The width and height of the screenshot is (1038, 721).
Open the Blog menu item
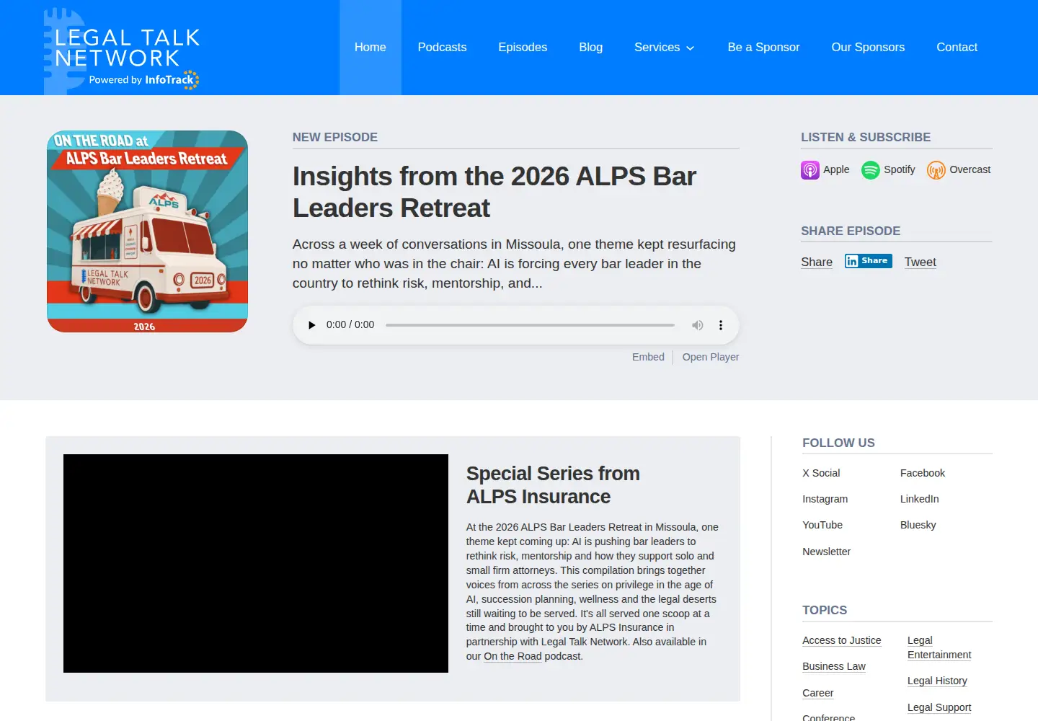click(591, 48)
